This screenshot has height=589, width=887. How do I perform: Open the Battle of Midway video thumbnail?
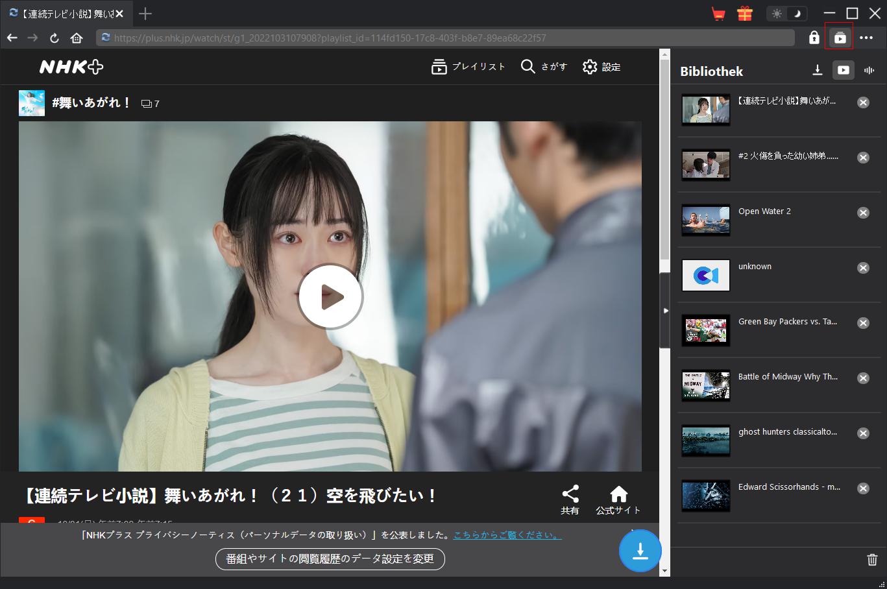click(706, 385)
